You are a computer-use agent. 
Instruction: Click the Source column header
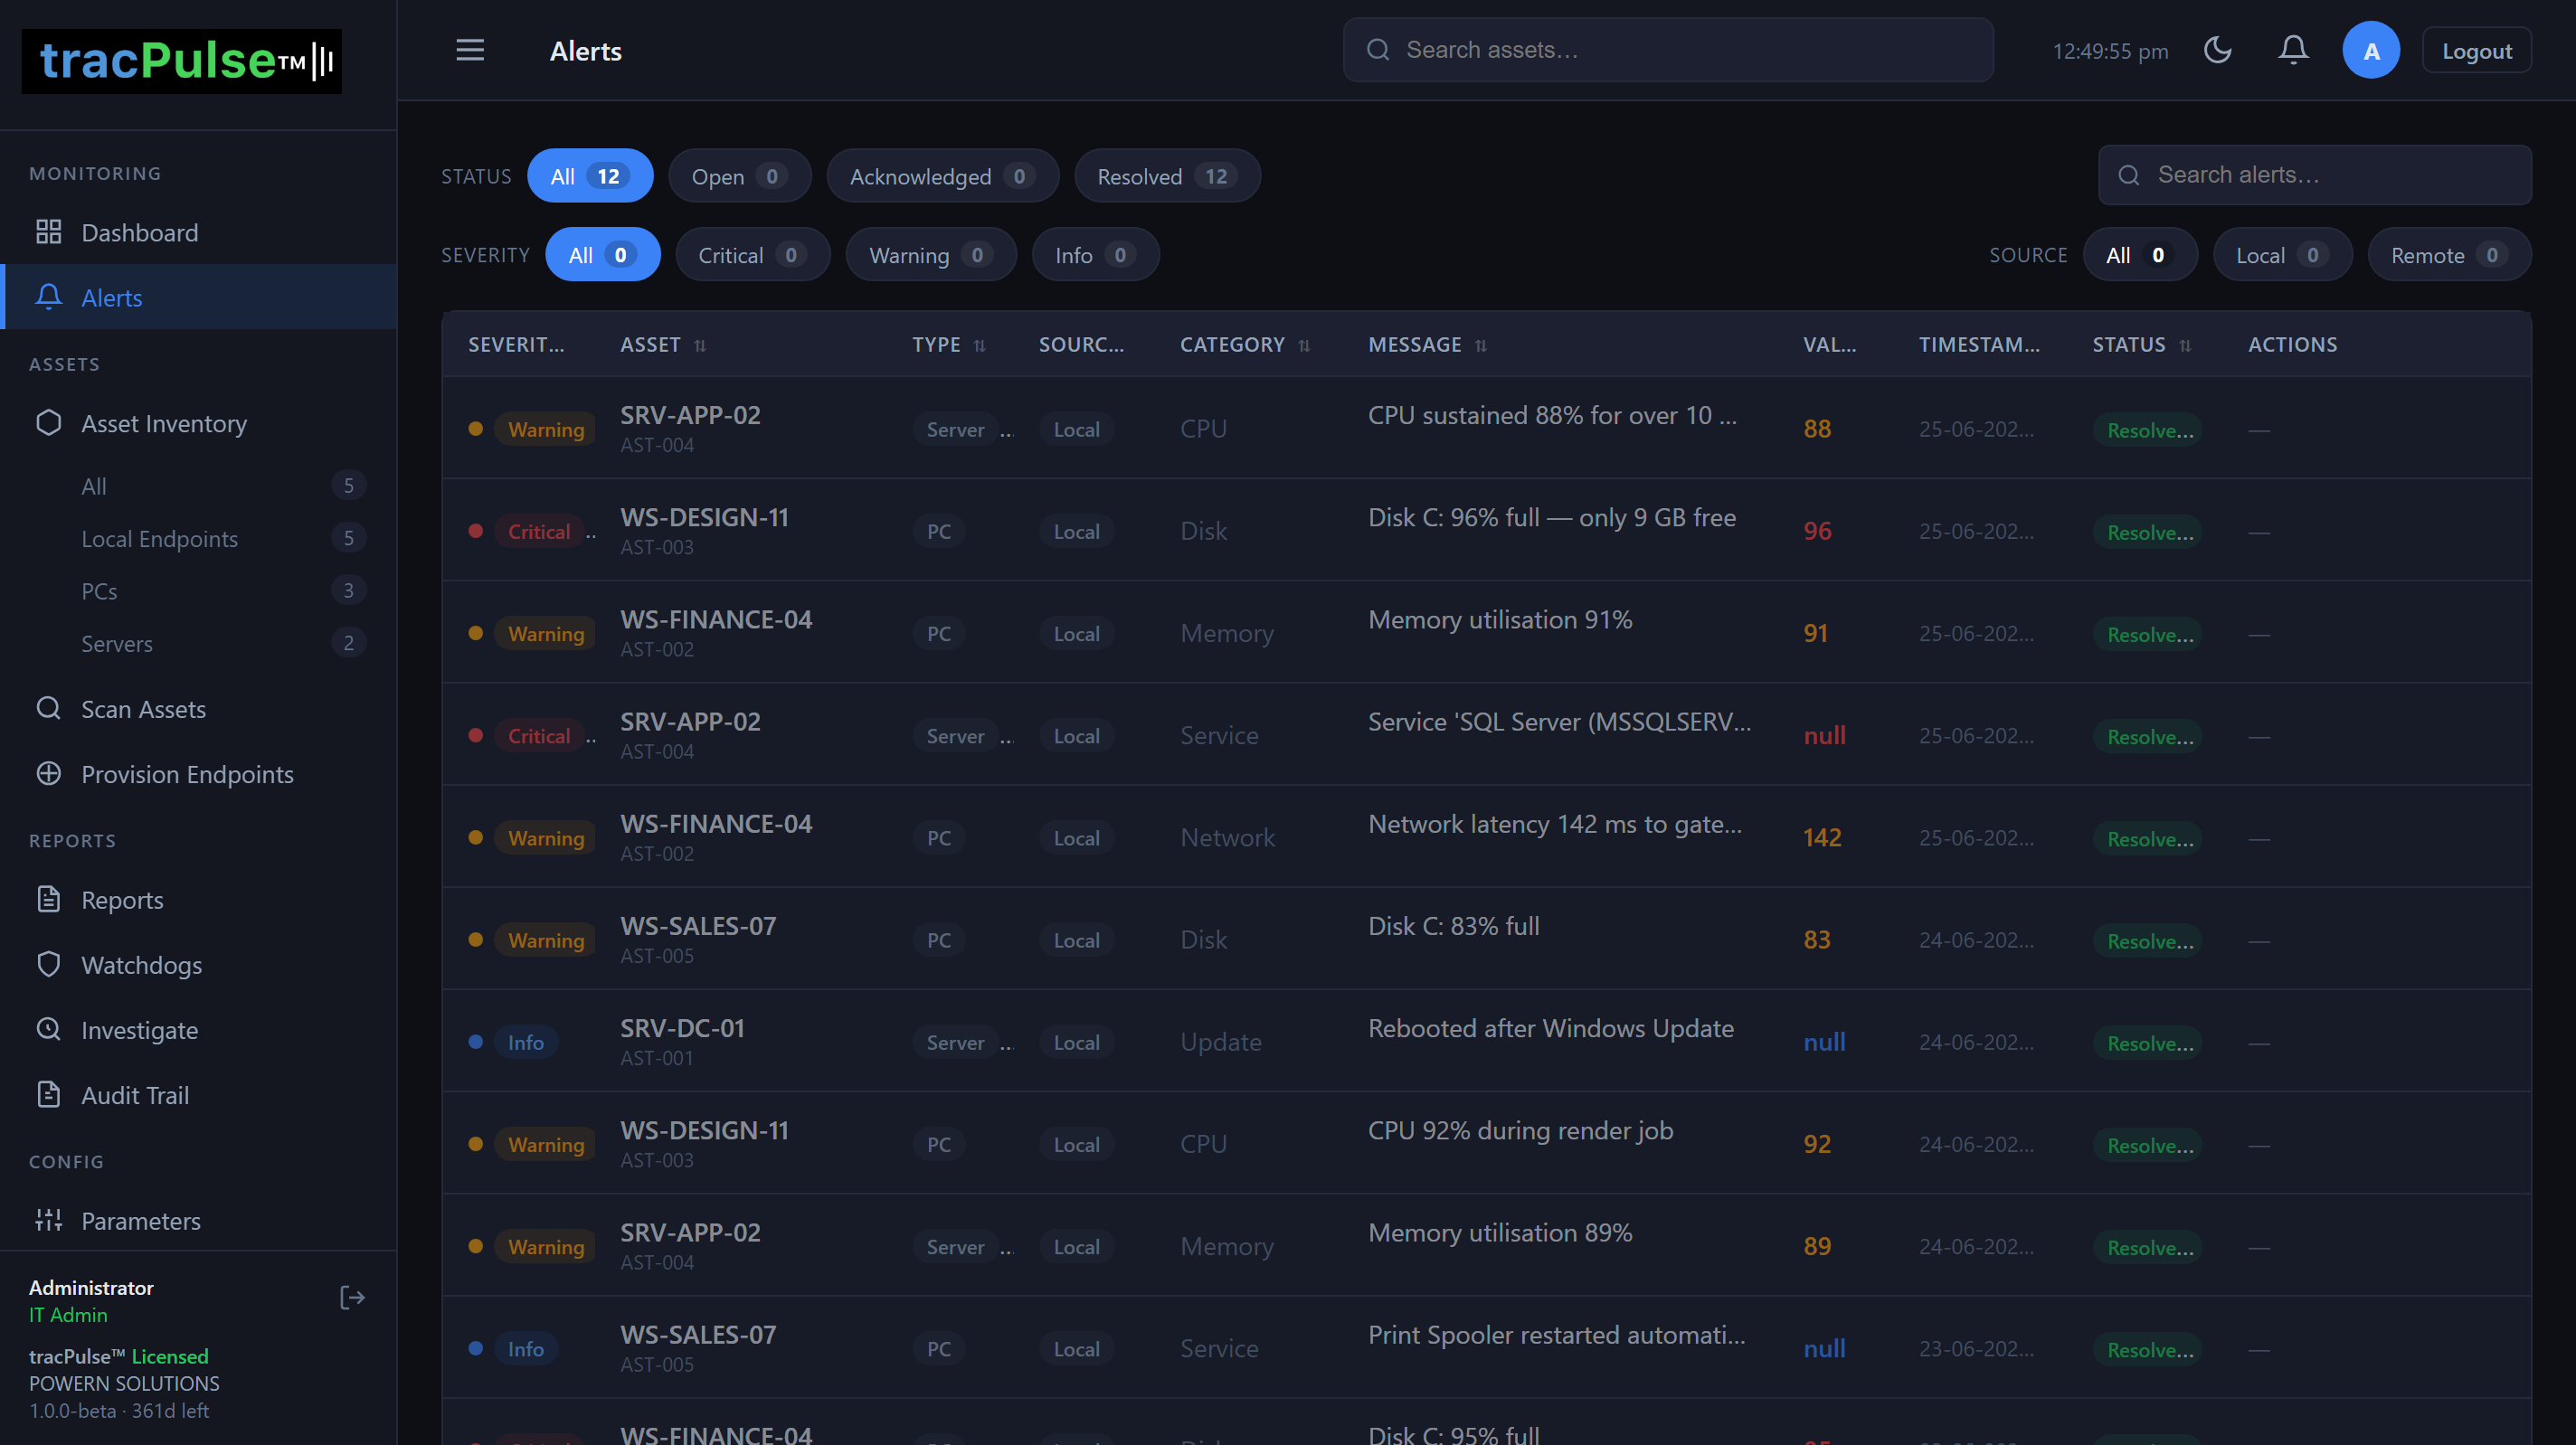pos(1081,345)
